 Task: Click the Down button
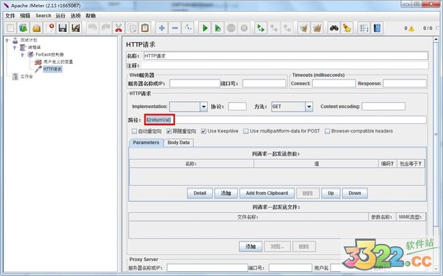click(x=355, y=193)
